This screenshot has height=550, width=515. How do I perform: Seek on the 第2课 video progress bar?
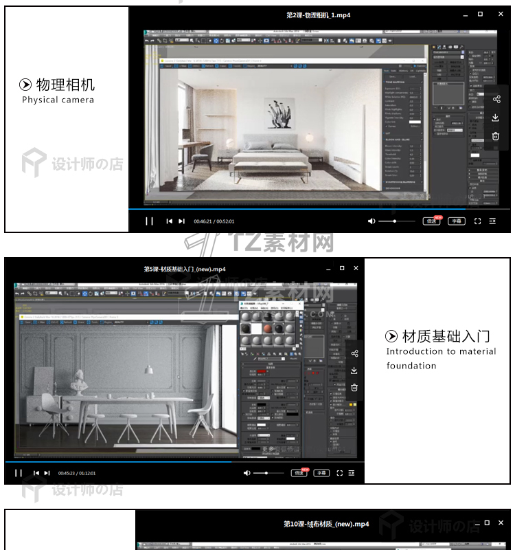(x=319, y=209)
